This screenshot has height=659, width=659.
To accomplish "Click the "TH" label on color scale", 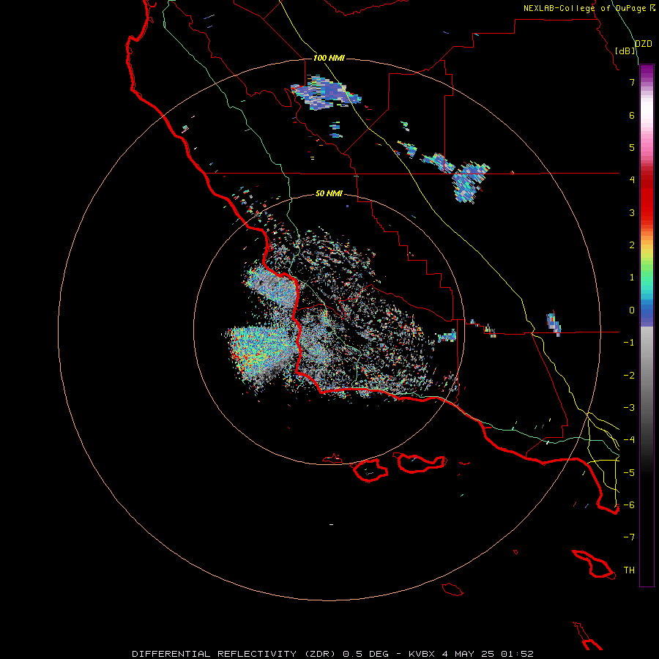I will click(629, 570).
